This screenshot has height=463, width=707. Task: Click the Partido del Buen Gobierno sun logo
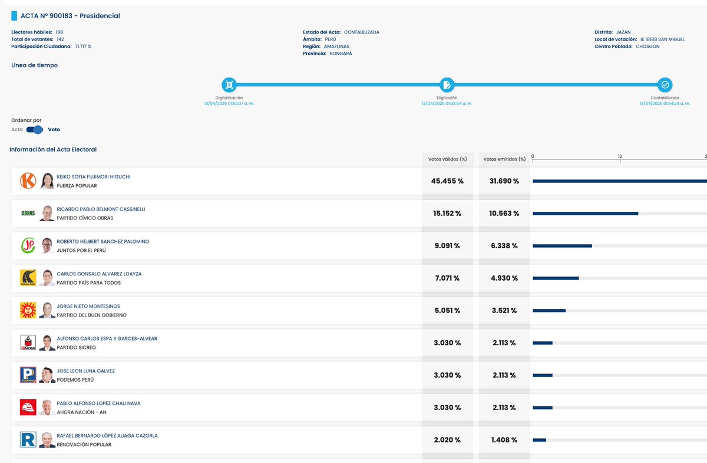coord(28,310)
